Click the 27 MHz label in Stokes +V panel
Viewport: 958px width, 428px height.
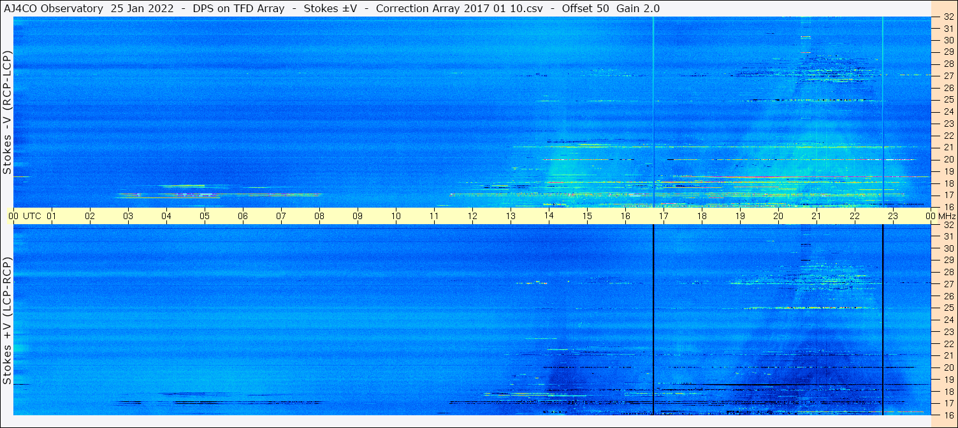click(x=948, y=284)
